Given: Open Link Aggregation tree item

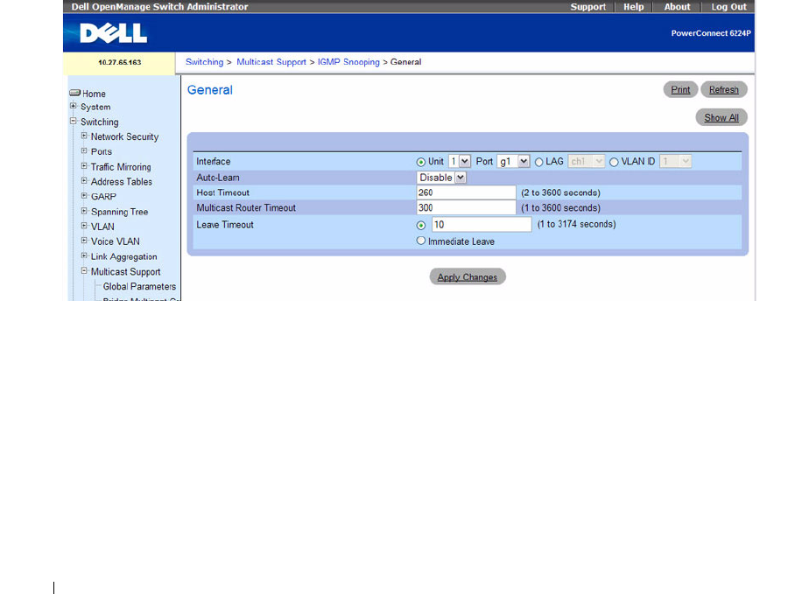Looking at the screenshot, I should coord(123,256).
